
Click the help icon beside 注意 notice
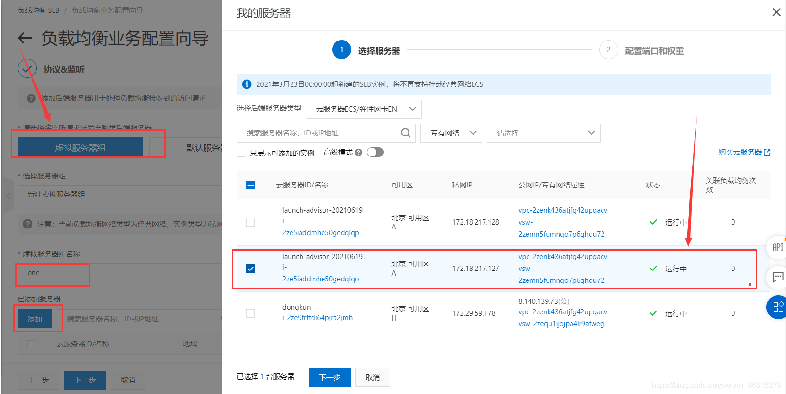point(28,224)
